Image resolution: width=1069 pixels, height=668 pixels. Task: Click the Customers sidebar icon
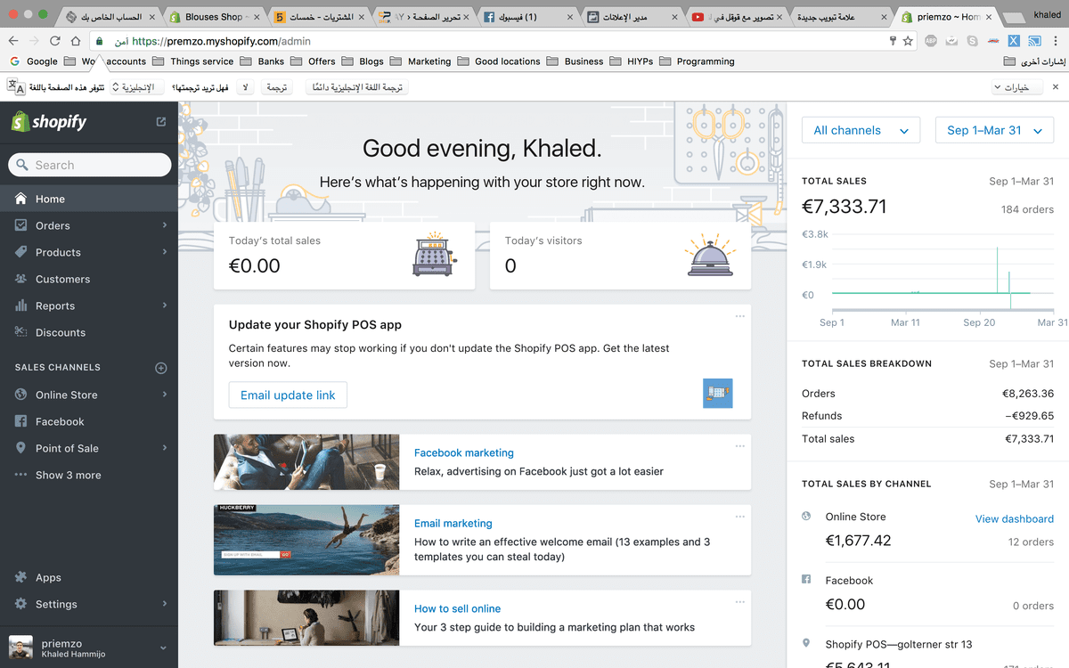(20, 279)
